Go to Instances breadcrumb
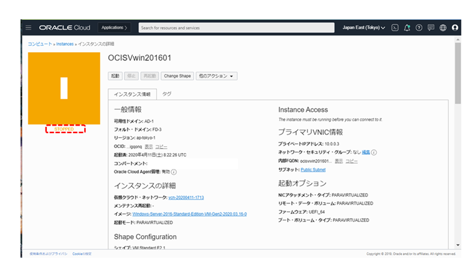This screenshot has height=265, width=467. click(65, 44)
